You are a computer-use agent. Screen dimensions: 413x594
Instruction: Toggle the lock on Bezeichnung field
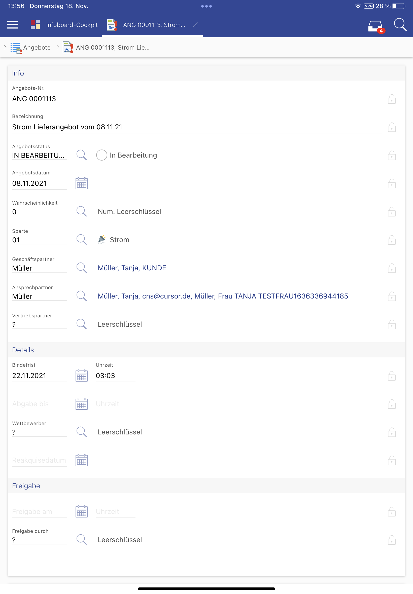[392, 127]
